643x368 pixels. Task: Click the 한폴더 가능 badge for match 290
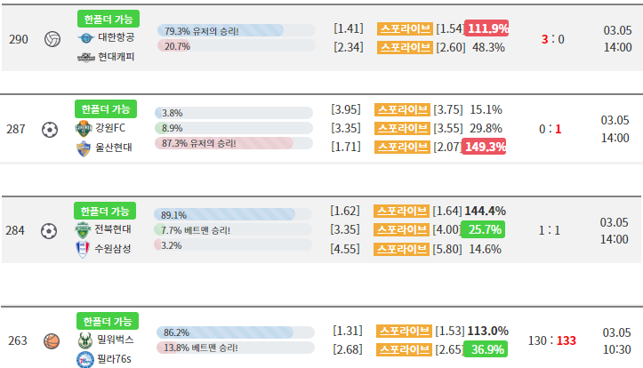106,19
